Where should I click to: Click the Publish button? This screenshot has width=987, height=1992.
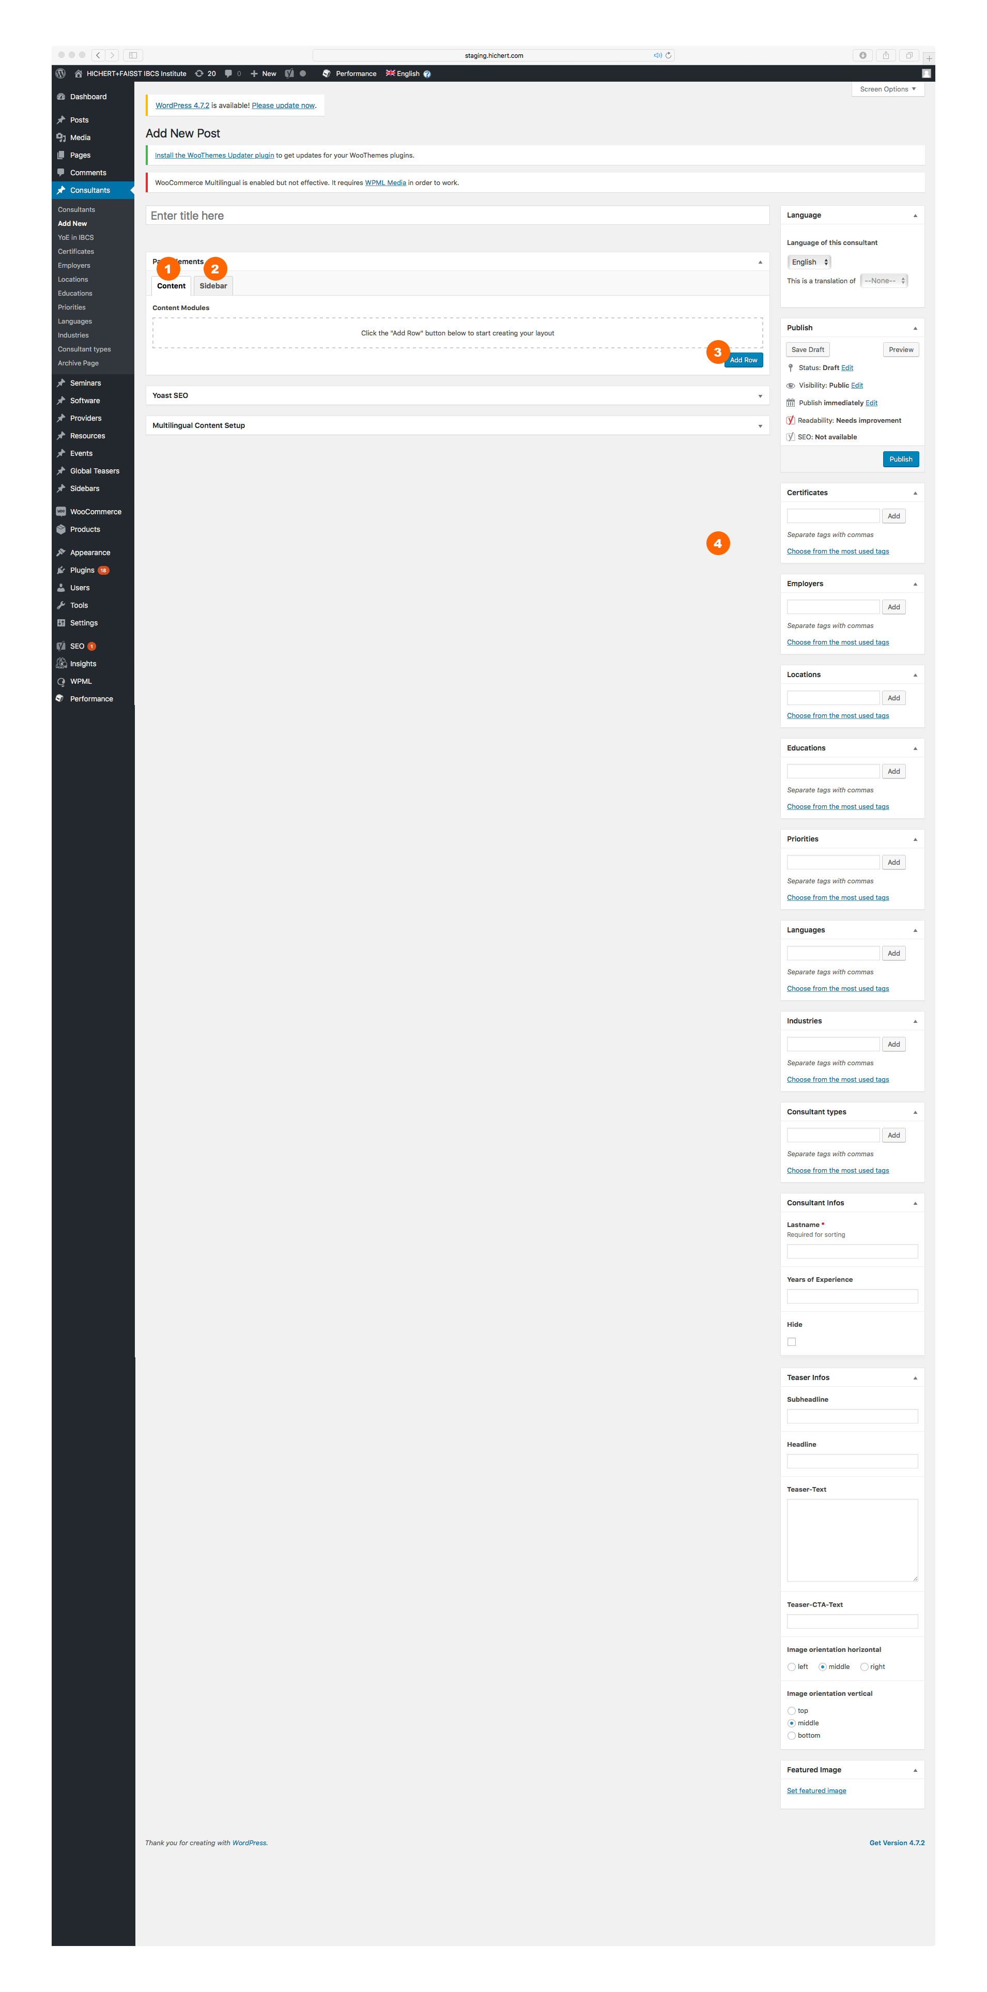pyautogui.click(x=900, y=459)
